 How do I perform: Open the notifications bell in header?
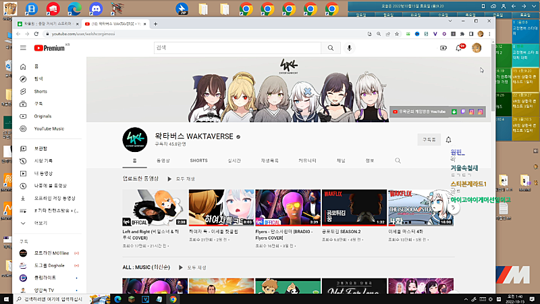click(459, 48)
